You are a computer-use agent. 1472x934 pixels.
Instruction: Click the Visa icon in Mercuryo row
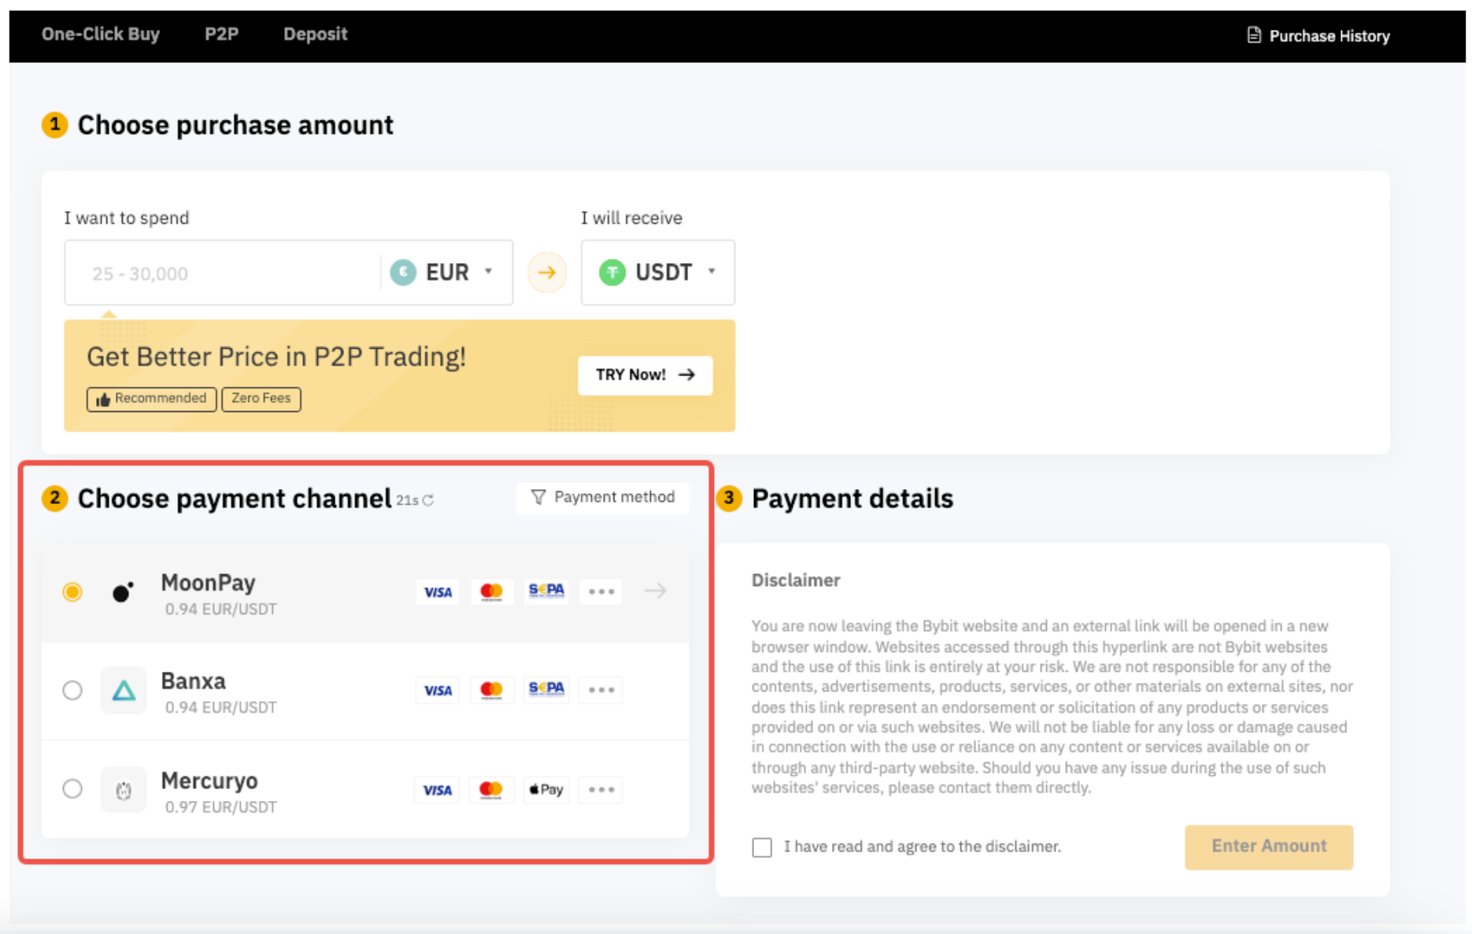437,790
